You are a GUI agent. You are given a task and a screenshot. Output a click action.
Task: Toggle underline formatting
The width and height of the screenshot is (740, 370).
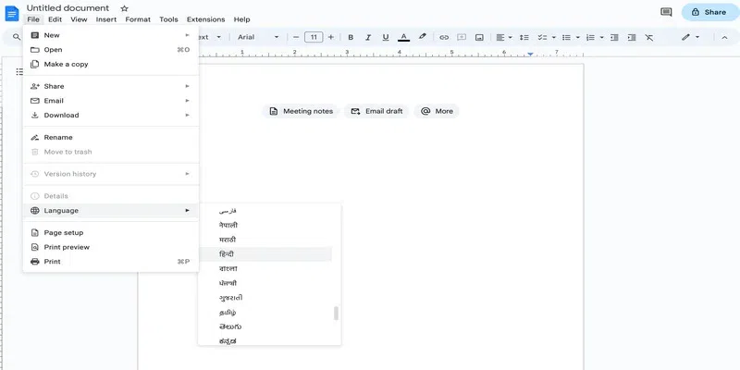click(x=386, y=37)
